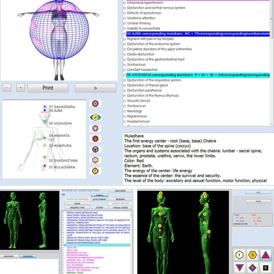
Task: Select the S3 Manipura black triangle chakra icon
Action: tap(95, 150)
